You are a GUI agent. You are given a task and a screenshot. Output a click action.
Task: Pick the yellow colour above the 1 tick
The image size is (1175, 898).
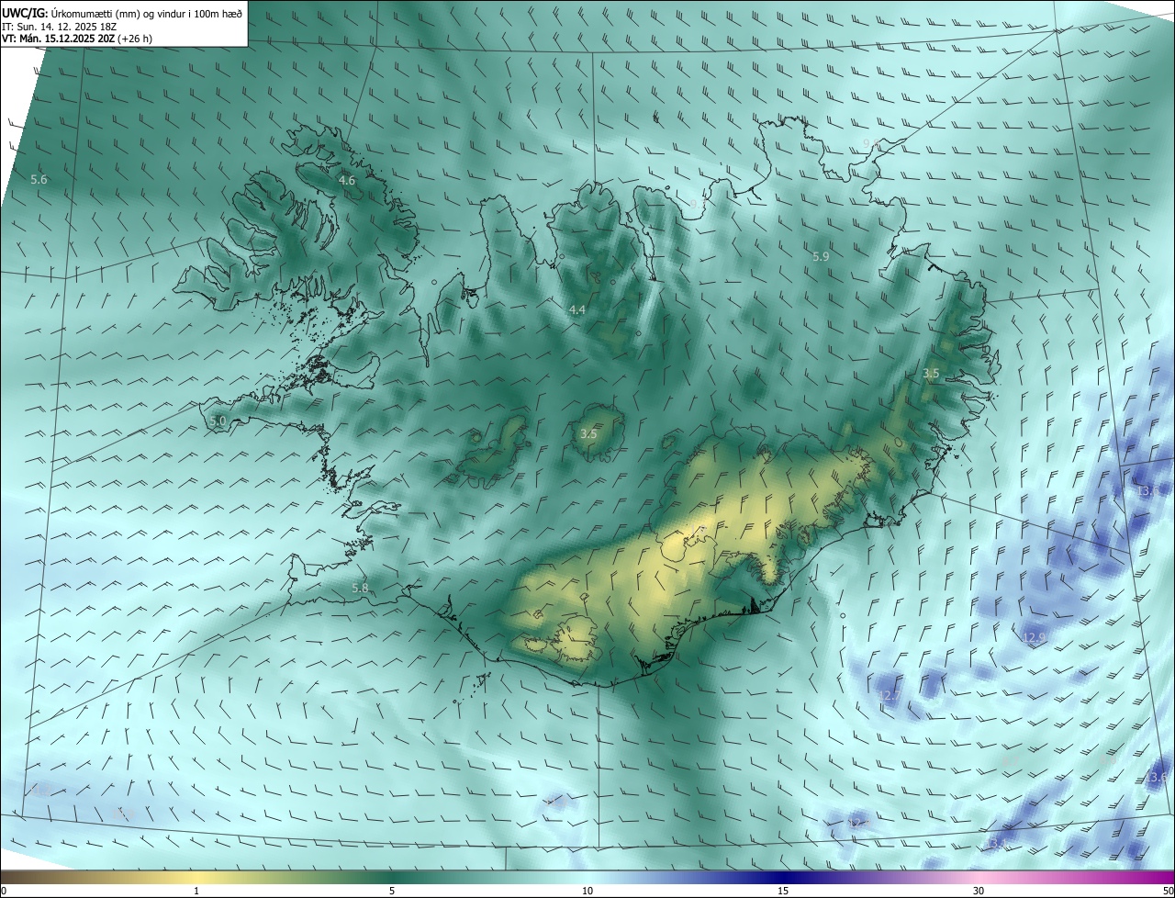(x=197, y=878)
